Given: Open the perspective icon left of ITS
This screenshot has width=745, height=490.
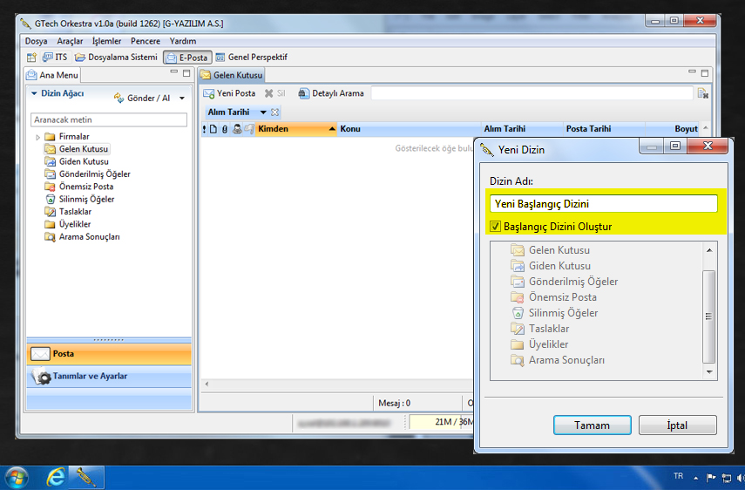Looking at the screenshot, I should coord(31,58).
